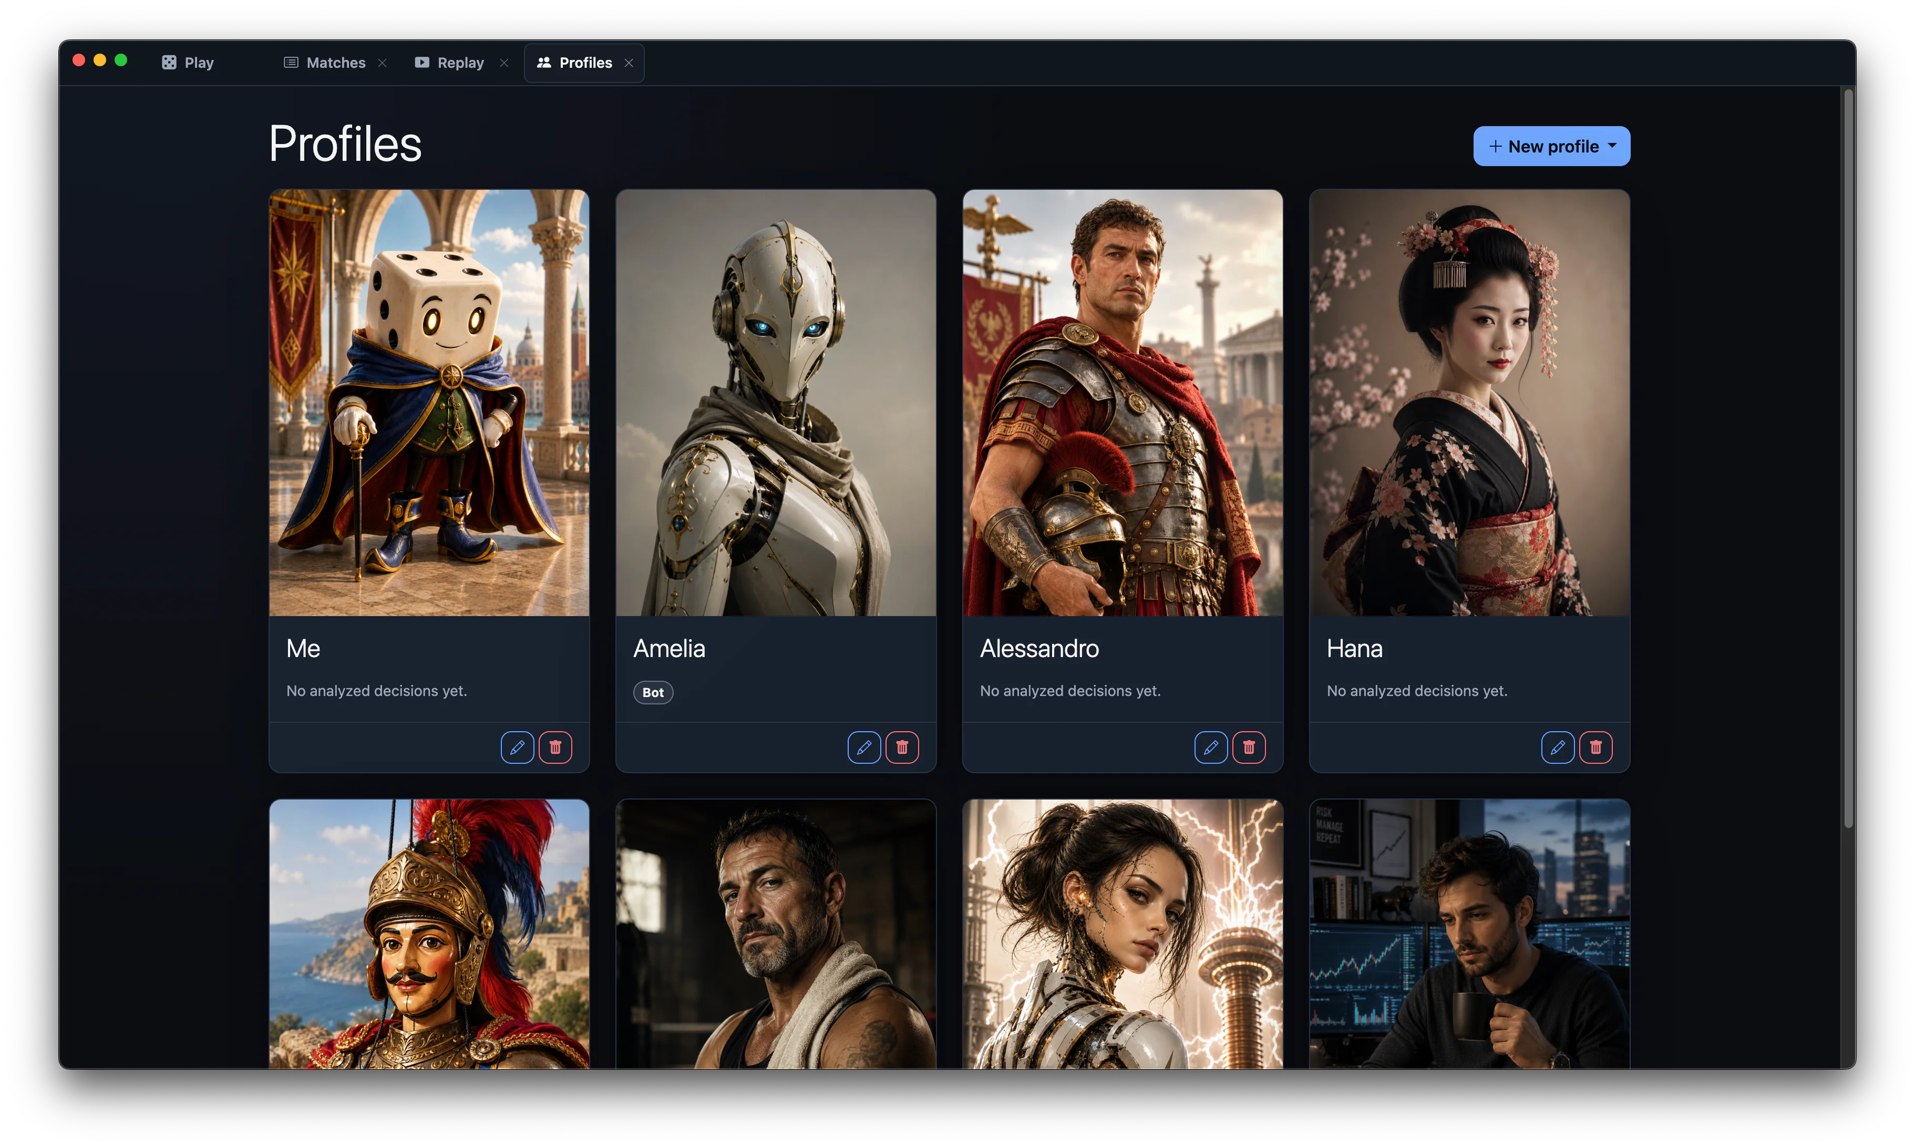The image size is (1915, 1147).
Task: Close the Profiles tab
Action: point(629,64)
